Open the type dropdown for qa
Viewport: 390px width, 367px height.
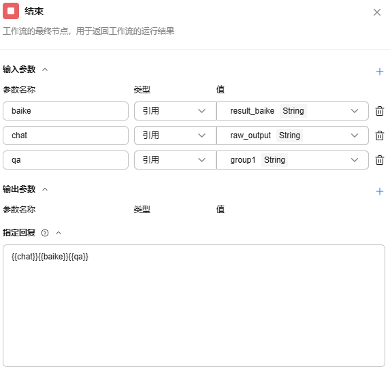coord(175,160)
